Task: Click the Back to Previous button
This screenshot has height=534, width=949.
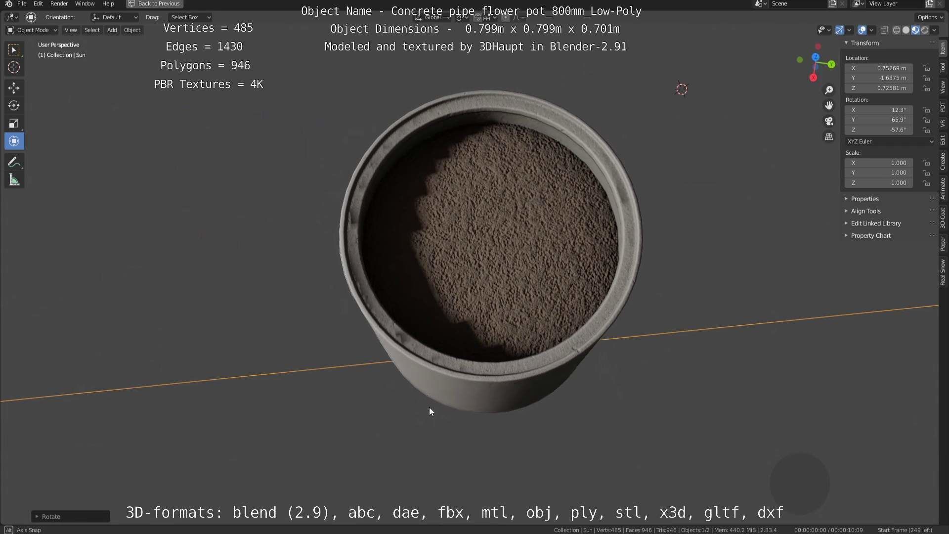Action: coord(154,3)
